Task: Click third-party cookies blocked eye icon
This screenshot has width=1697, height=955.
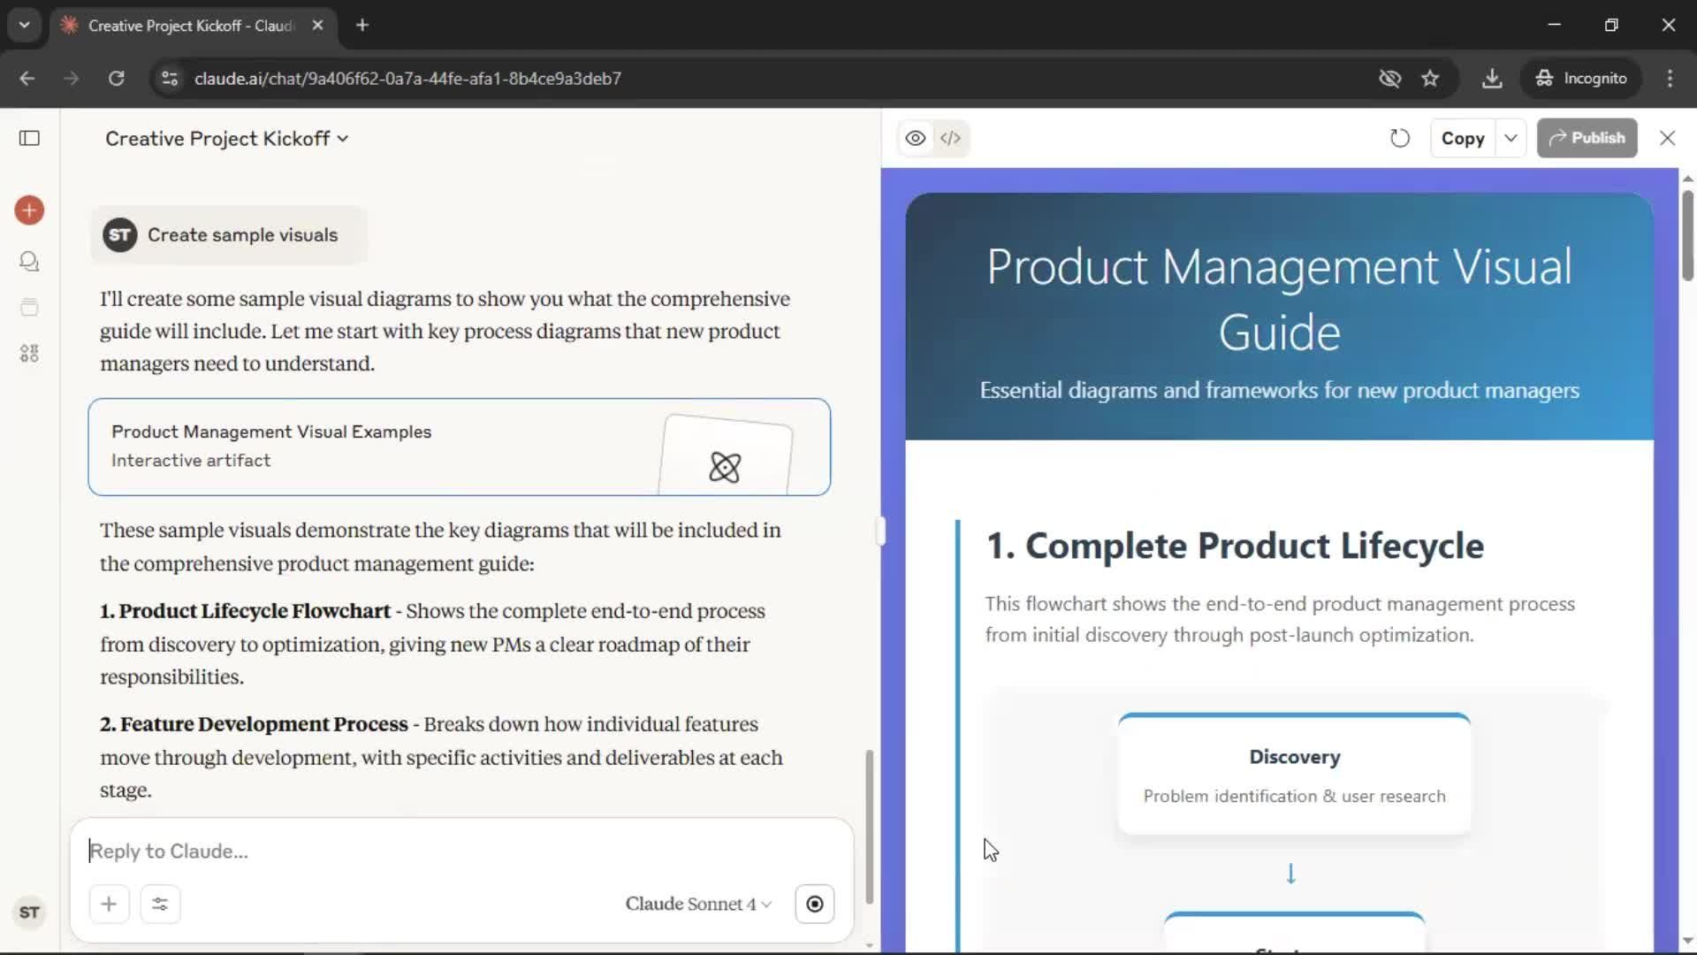Action: [1389, 79]
